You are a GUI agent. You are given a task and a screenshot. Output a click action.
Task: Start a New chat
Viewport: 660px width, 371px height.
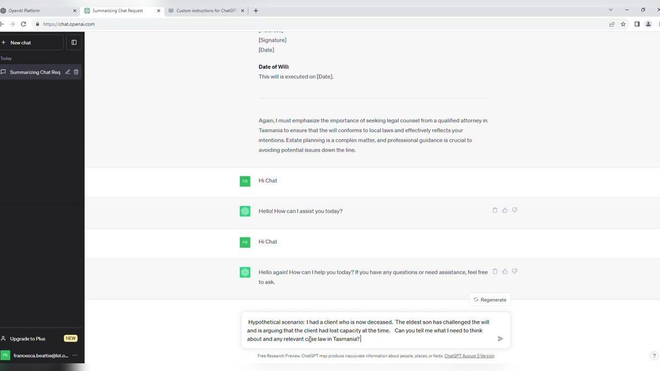coord(31,42)
